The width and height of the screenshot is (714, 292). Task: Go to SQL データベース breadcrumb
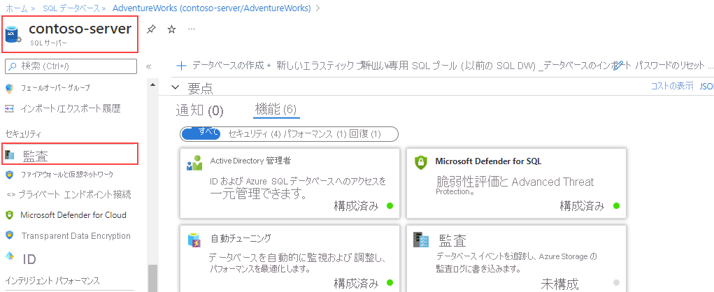click(71, 8)
